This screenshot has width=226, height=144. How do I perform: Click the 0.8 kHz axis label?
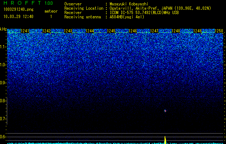[3, 101]
